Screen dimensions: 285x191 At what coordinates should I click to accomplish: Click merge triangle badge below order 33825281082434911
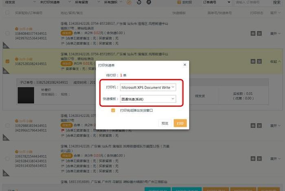pyautogui.click(x=6, y=71)
